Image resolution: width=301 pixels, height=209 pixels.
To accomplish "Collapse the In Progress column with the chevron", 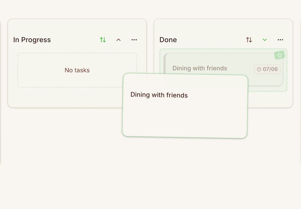I will click(118, 40).
